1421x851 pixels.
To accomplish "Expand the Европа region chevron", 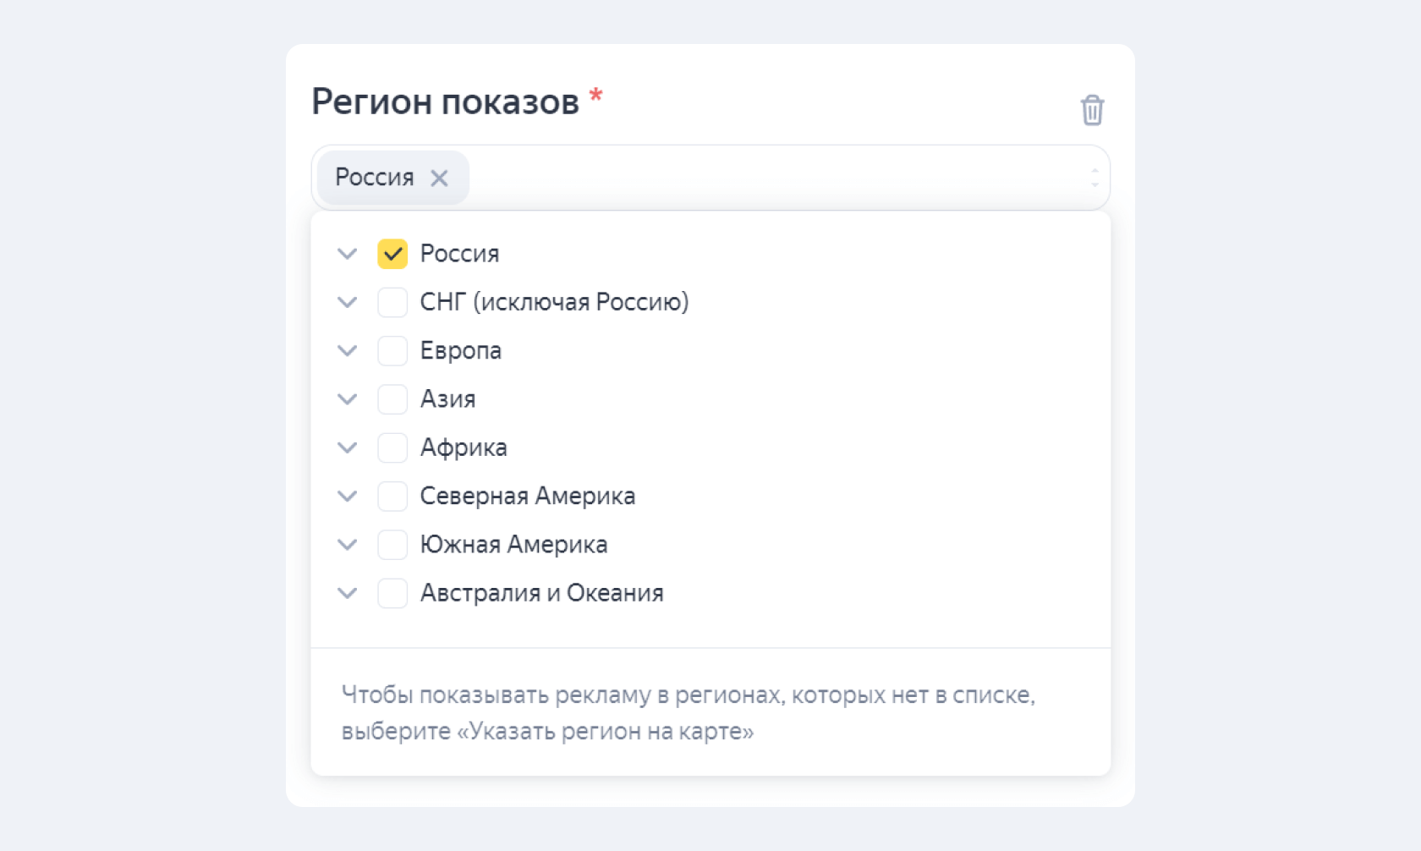I will click(347, 350).
